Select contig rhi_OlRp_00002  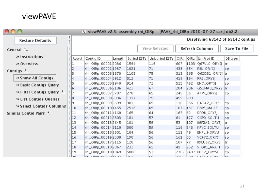pyautogui.click(x=98, y=69)
